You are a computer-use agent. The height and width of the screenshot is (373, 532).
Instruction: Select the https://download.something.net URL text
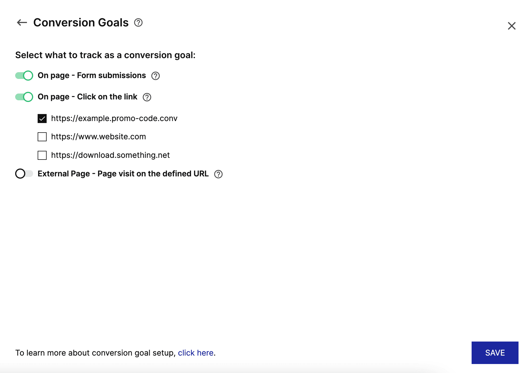pos(110,155)
